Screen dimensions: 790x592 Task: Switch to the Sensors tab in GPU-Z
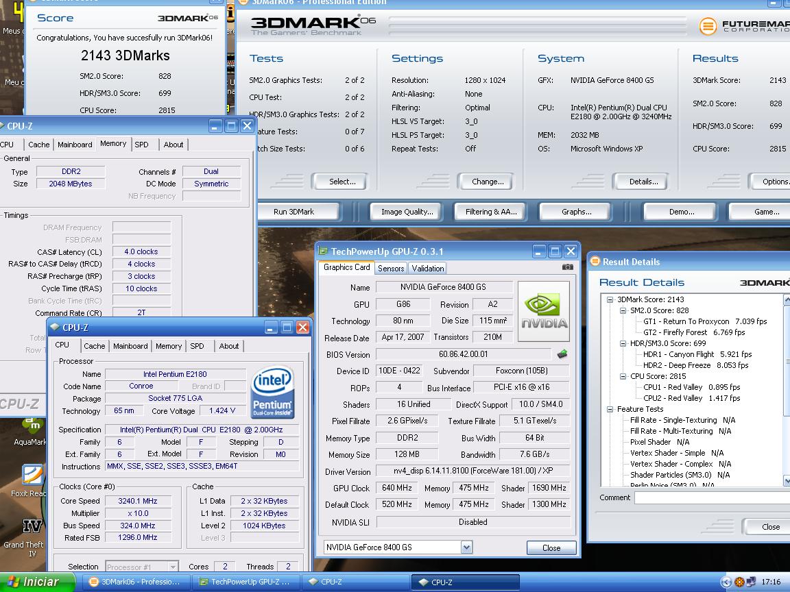391,269
